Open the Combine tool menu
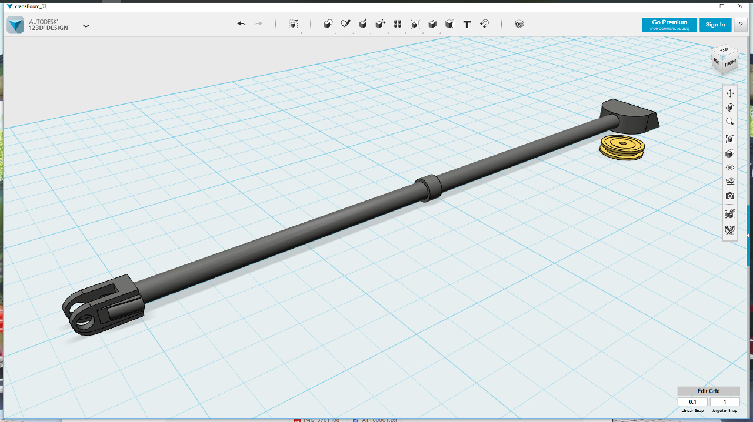Screen dimensions: 753x422 tap(432, 24)
